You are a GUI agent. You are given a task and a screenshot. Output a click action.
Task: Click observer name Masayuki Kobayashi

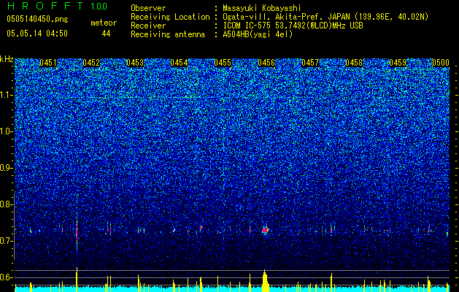click(262, 9)
